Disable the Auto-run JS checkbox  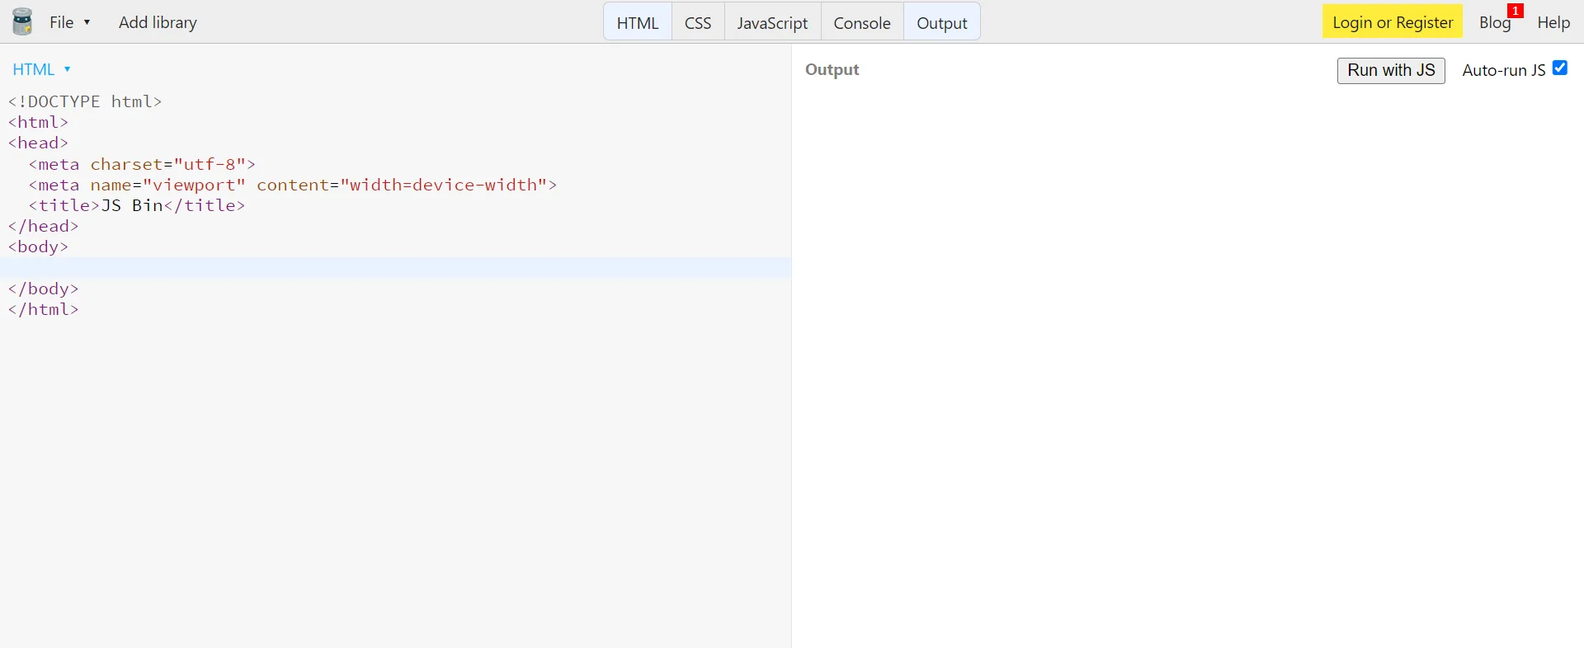point(1560,68)
